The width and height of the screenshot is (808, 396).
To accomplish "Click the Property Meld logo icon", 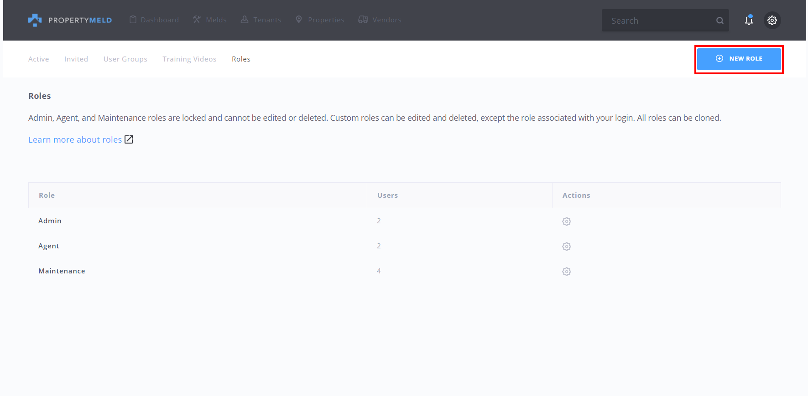I will (35, 20).
